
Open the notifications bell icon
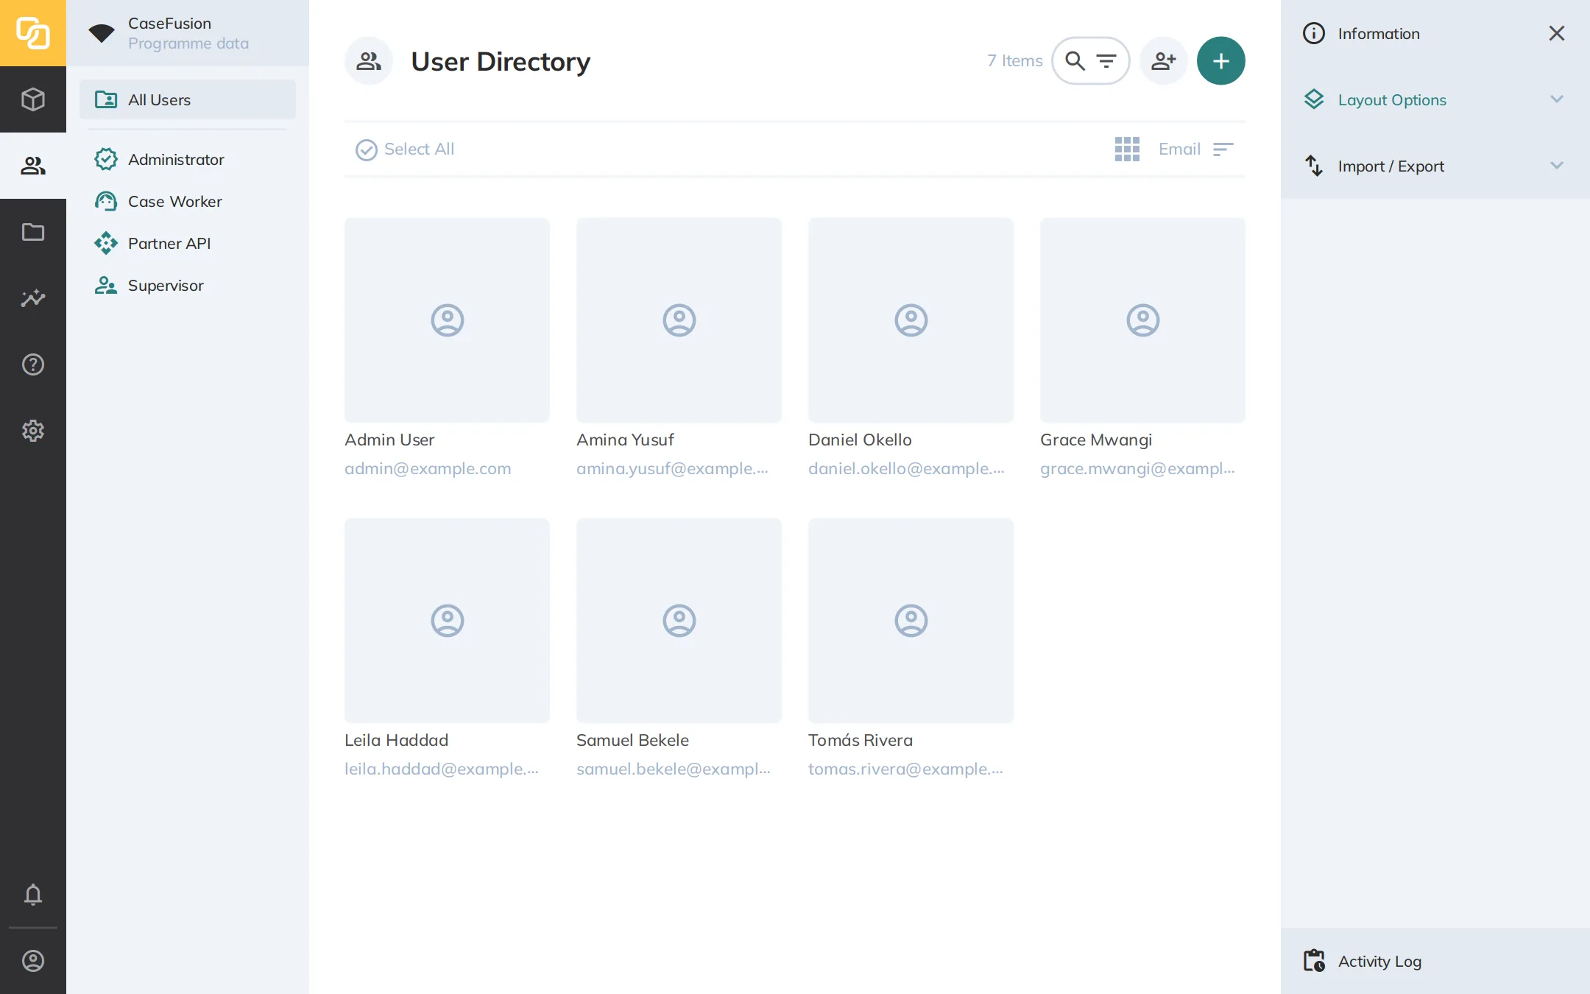[x=33, y=895]
